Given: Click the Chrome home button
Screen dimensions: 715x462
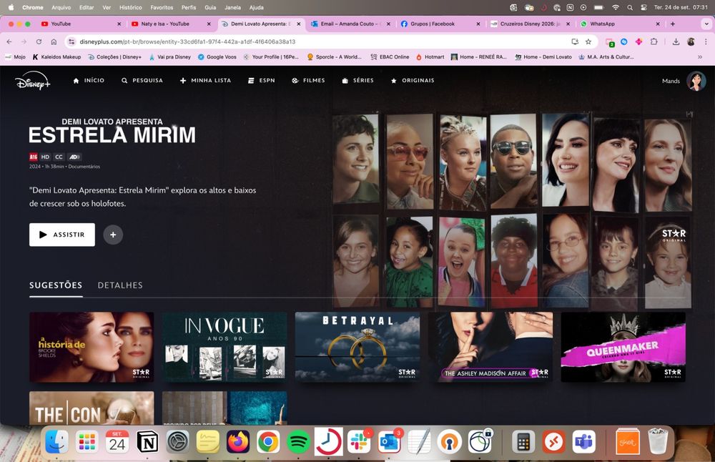Looking at the screenshot, I should click(x=54, y=41).
